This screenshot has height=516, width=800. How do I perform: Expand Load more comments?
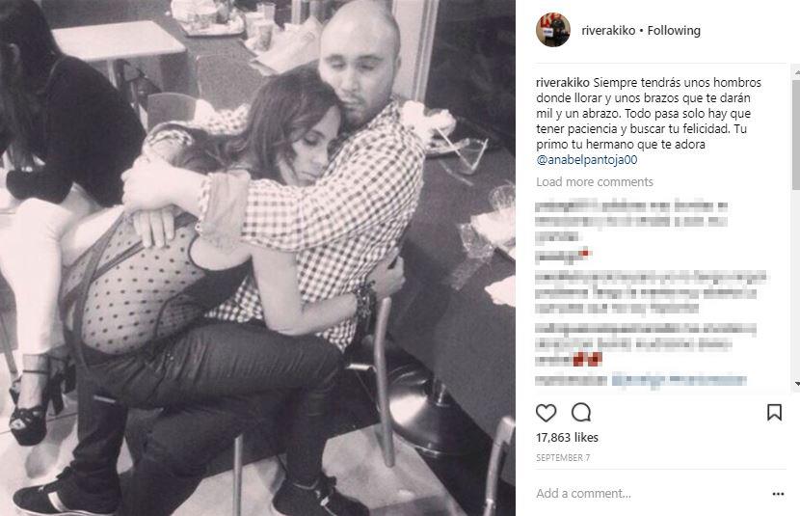pyautogui.click(x=595, y=182)
